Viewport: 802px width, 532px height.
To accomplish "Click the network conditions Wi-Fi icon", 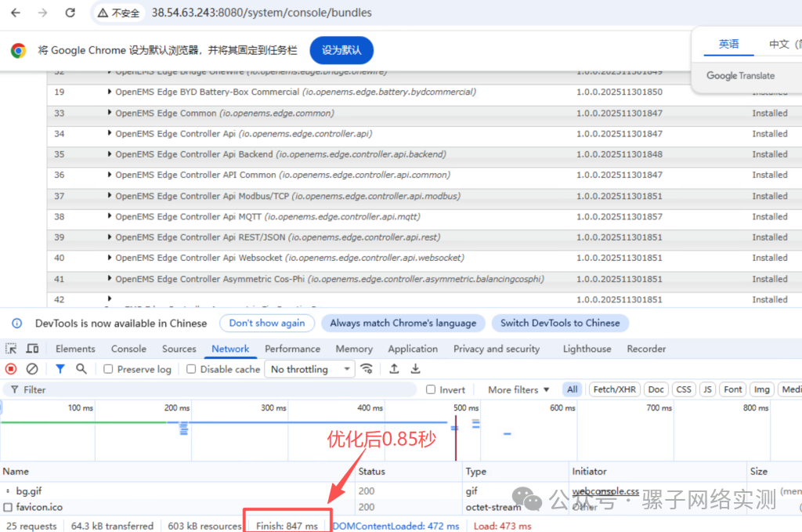I will pos(367,368).
